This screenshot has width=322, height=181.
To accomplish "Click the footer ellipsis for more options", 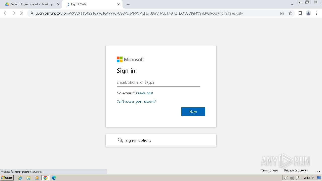I will [x=317, y=171].
